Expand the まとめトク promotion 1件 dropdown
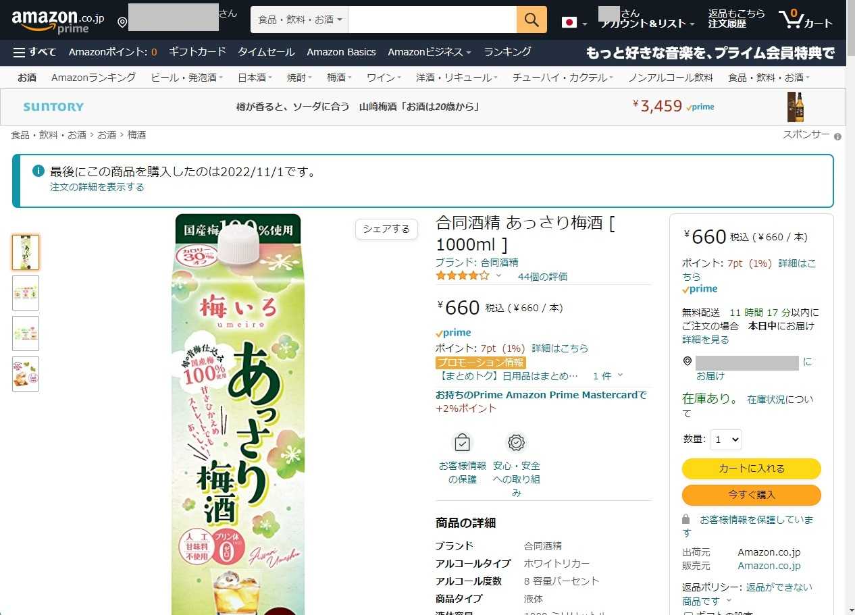The image size is (855, 615). [x=608, y=375]
